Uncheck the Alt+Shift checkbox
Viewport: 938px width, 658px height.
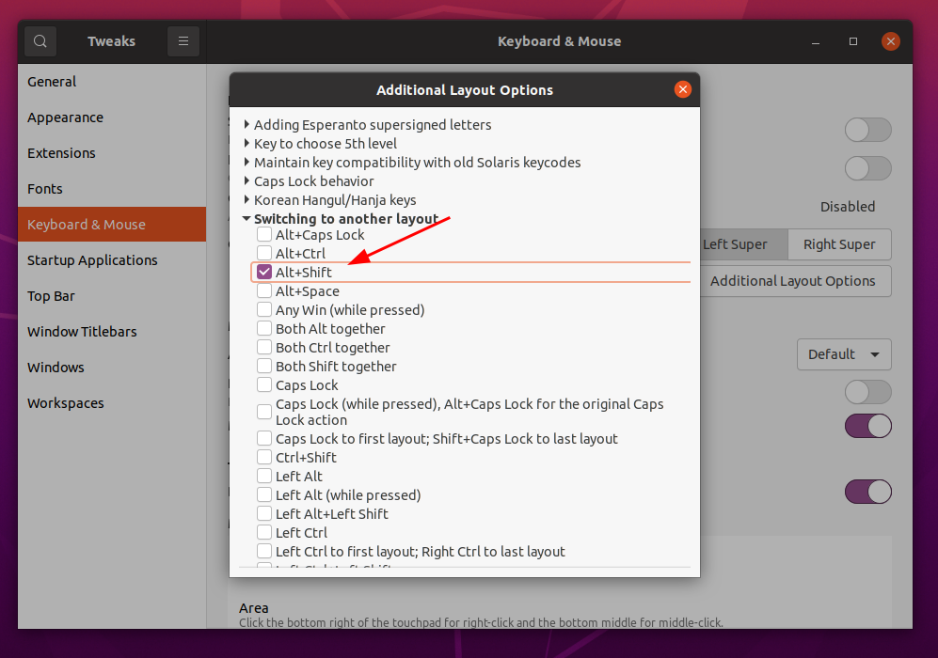pyautogui.click(x=264, y=273)
